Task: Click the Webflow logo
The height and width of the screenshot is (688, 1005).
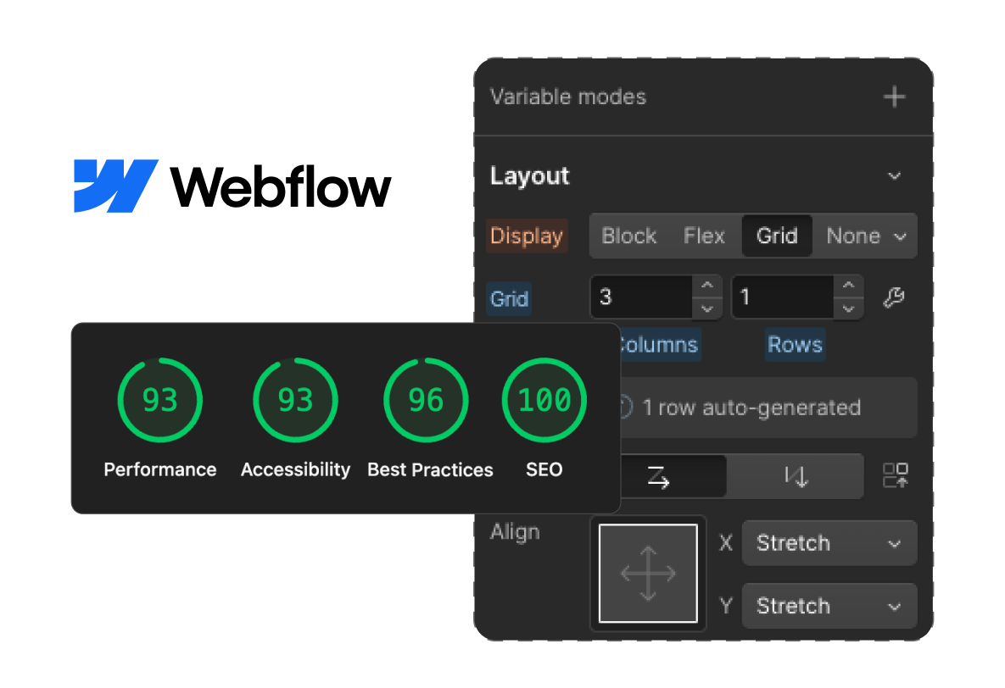Action: coord(232,186)
